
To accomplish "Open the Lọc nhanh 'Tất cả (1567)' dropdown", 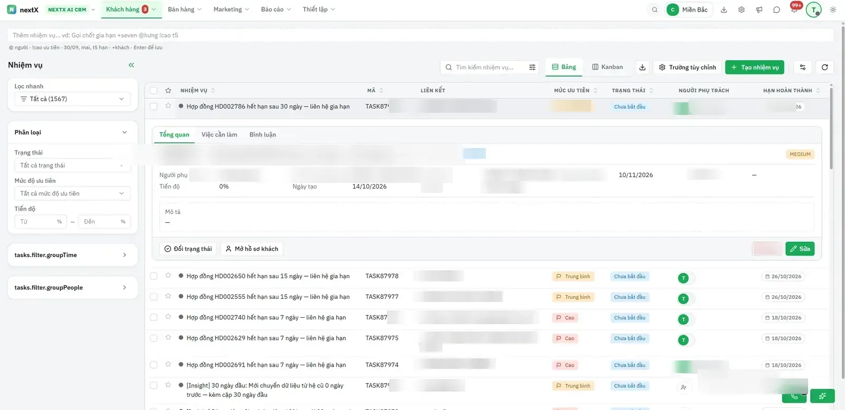I will pyautogui.click(x=72, y=99).
